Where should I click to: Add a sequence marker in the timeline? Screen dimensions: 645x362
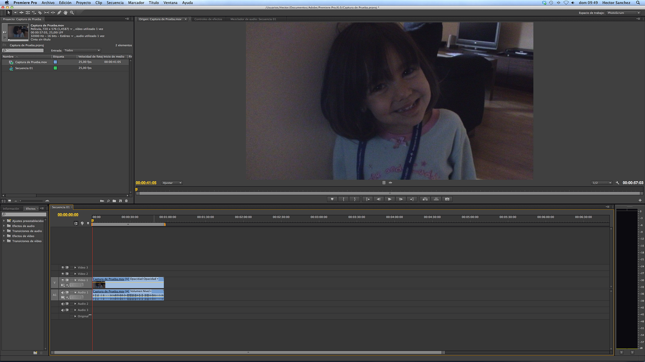tap(88, 223)
